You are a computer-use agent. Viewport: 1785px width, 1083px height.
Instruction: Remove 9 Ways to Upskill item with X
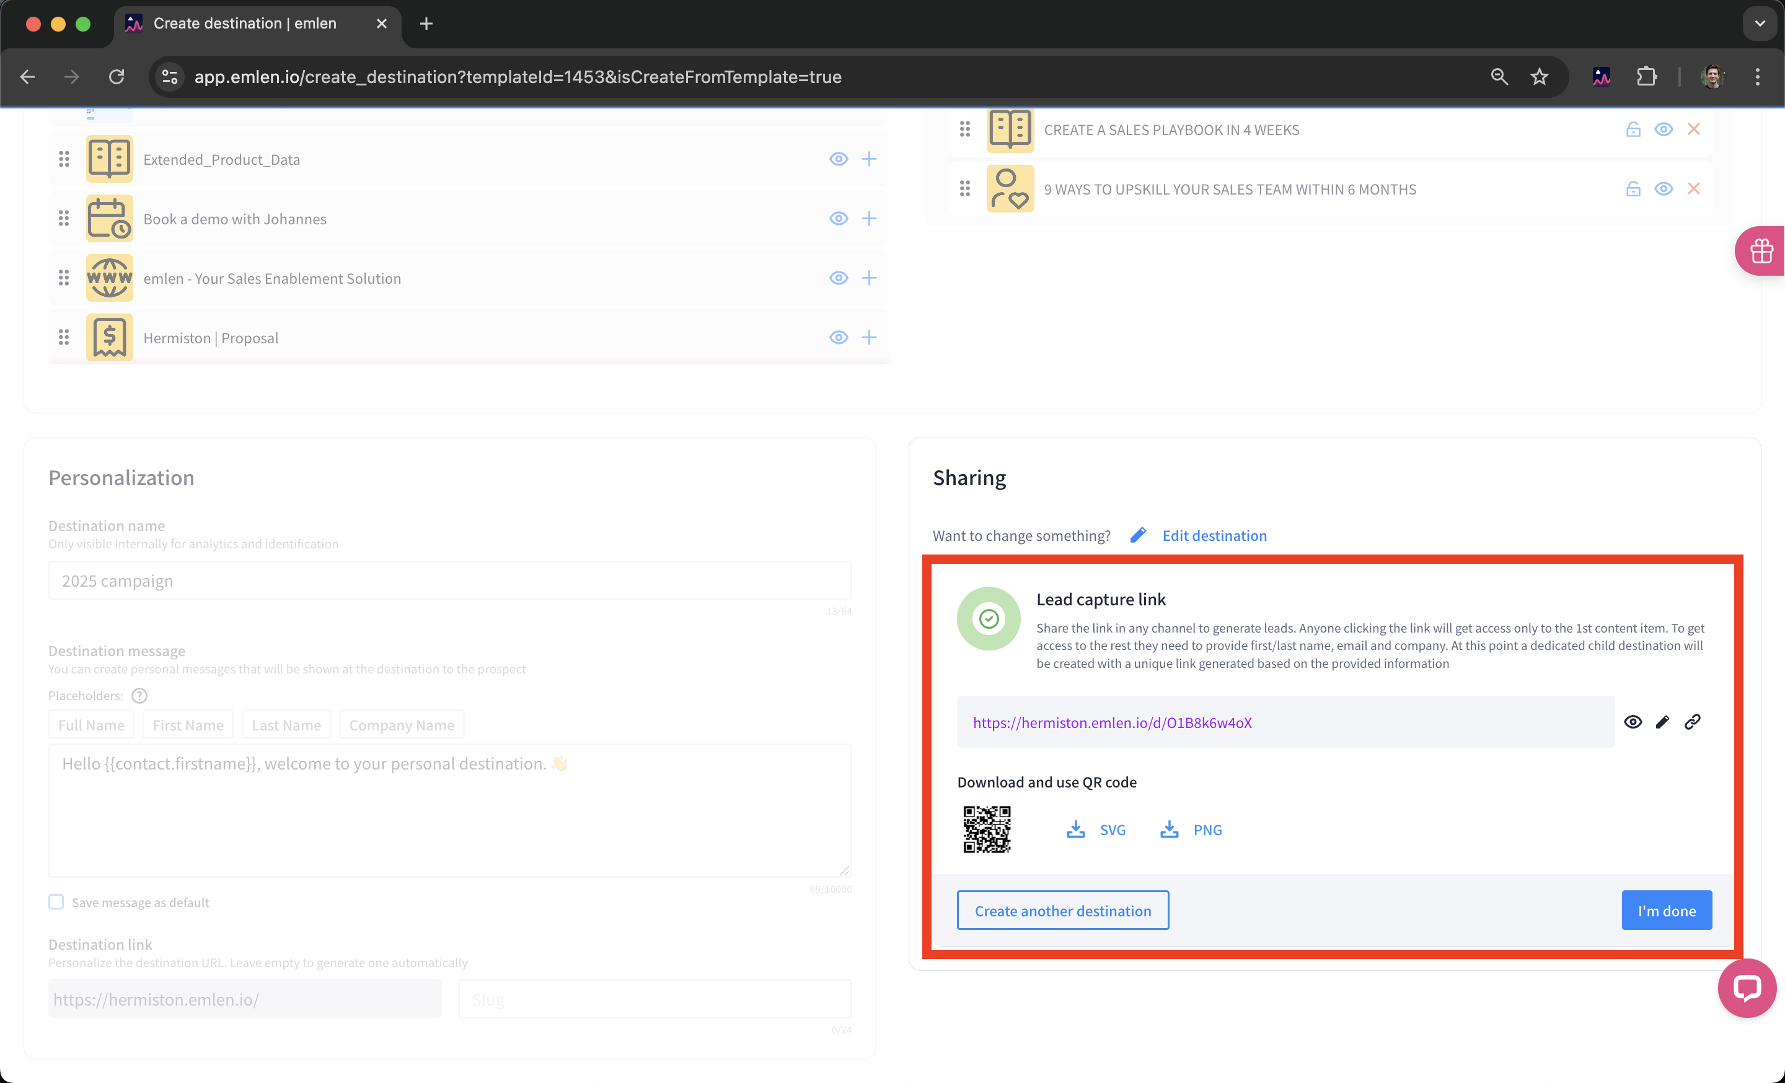tap(1693, 189)
